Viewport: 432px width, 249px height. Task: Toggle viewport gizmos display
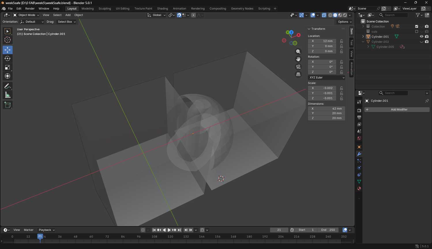pyautogui.click(x=301, y=15)
